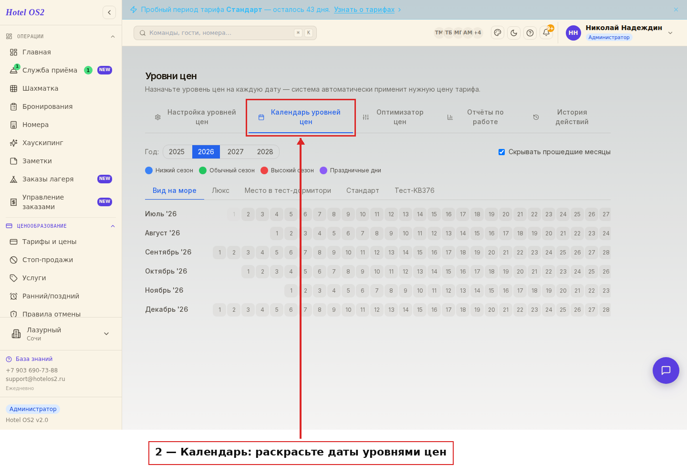Screen dimensions: 687x476
Task: Click the Администратор role badge in sidebar
Action: (33, 409)
